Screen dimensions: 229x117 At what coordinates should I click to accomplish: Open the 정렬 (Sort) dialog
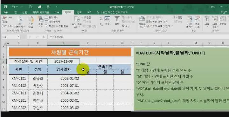pyautogui.click(x=108, y=21)
